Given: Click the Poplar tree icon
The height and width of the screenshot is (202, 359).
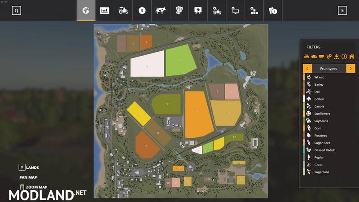Looking at the screenshot, I should pos(309,158).
